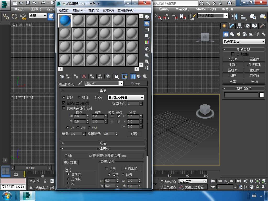Select the Cameras category icon
The width and height of the screenshot is (268, 201).
tap(245, 34)
